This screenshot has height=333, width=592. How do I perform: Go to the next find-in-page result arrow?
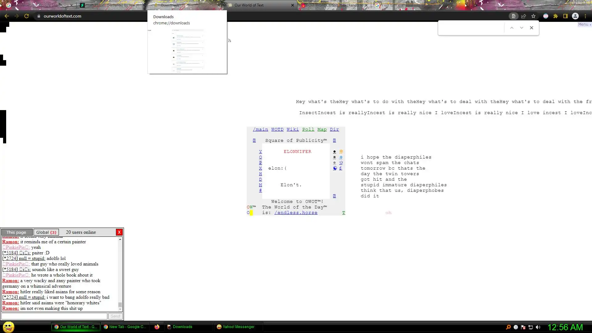522,28
